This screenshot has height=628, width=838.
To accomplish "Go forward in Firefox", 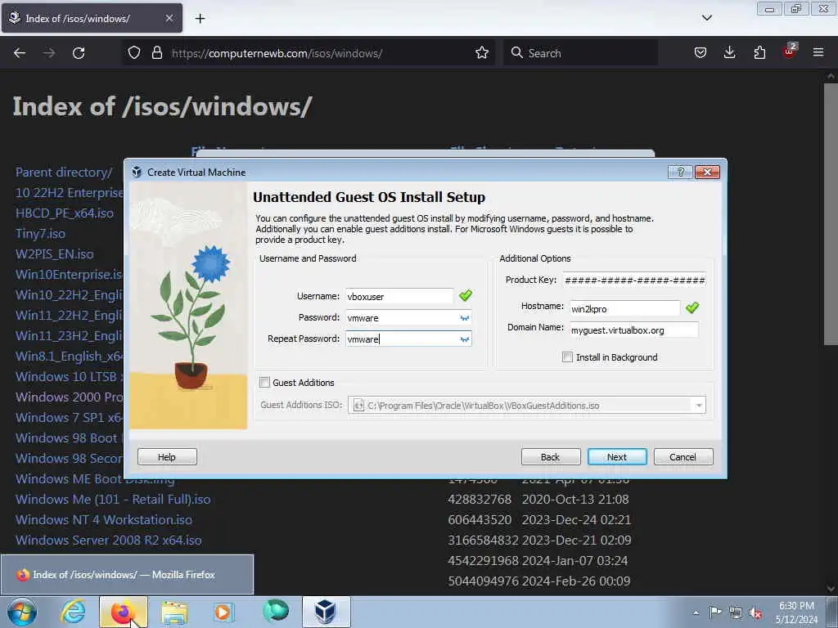I will click(49, 53).
